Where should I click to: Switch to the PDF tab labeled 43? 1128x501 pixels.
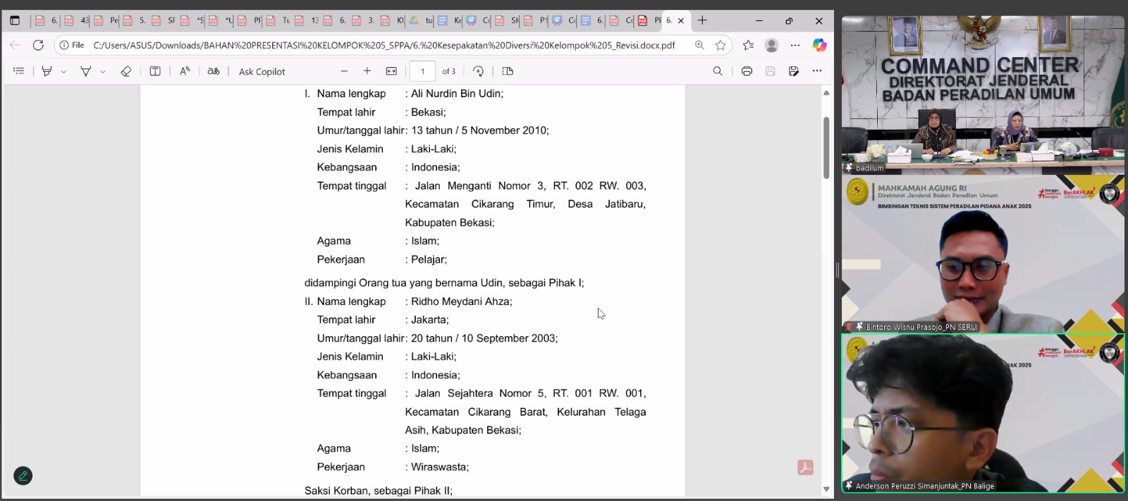76,20
